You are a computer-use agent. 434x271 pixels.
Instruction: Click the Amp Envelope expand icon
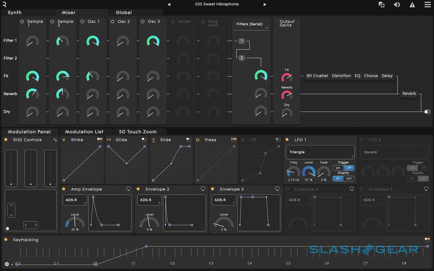(128, 189)
